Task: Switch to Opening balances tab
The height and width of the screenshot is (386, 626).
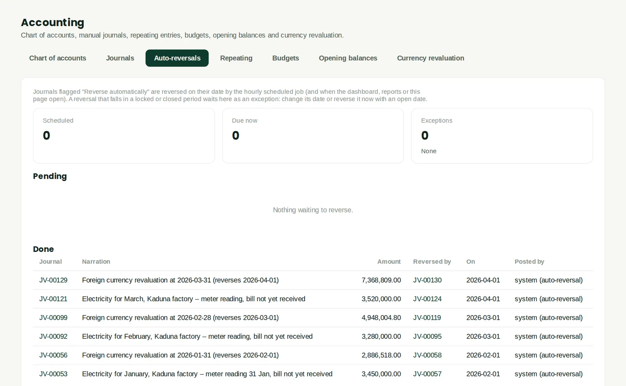Action: pos(348,58)
